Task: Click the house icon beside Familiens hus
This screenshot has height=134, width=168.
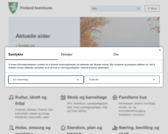Action: click(x=115, y=97)
